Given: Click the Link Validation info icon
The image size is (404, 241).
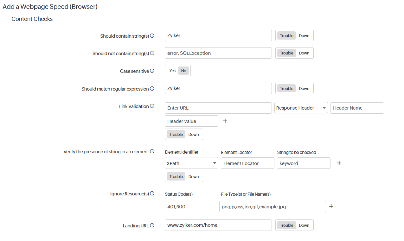Looking at the screenshot, I should [x=152, y=106].
